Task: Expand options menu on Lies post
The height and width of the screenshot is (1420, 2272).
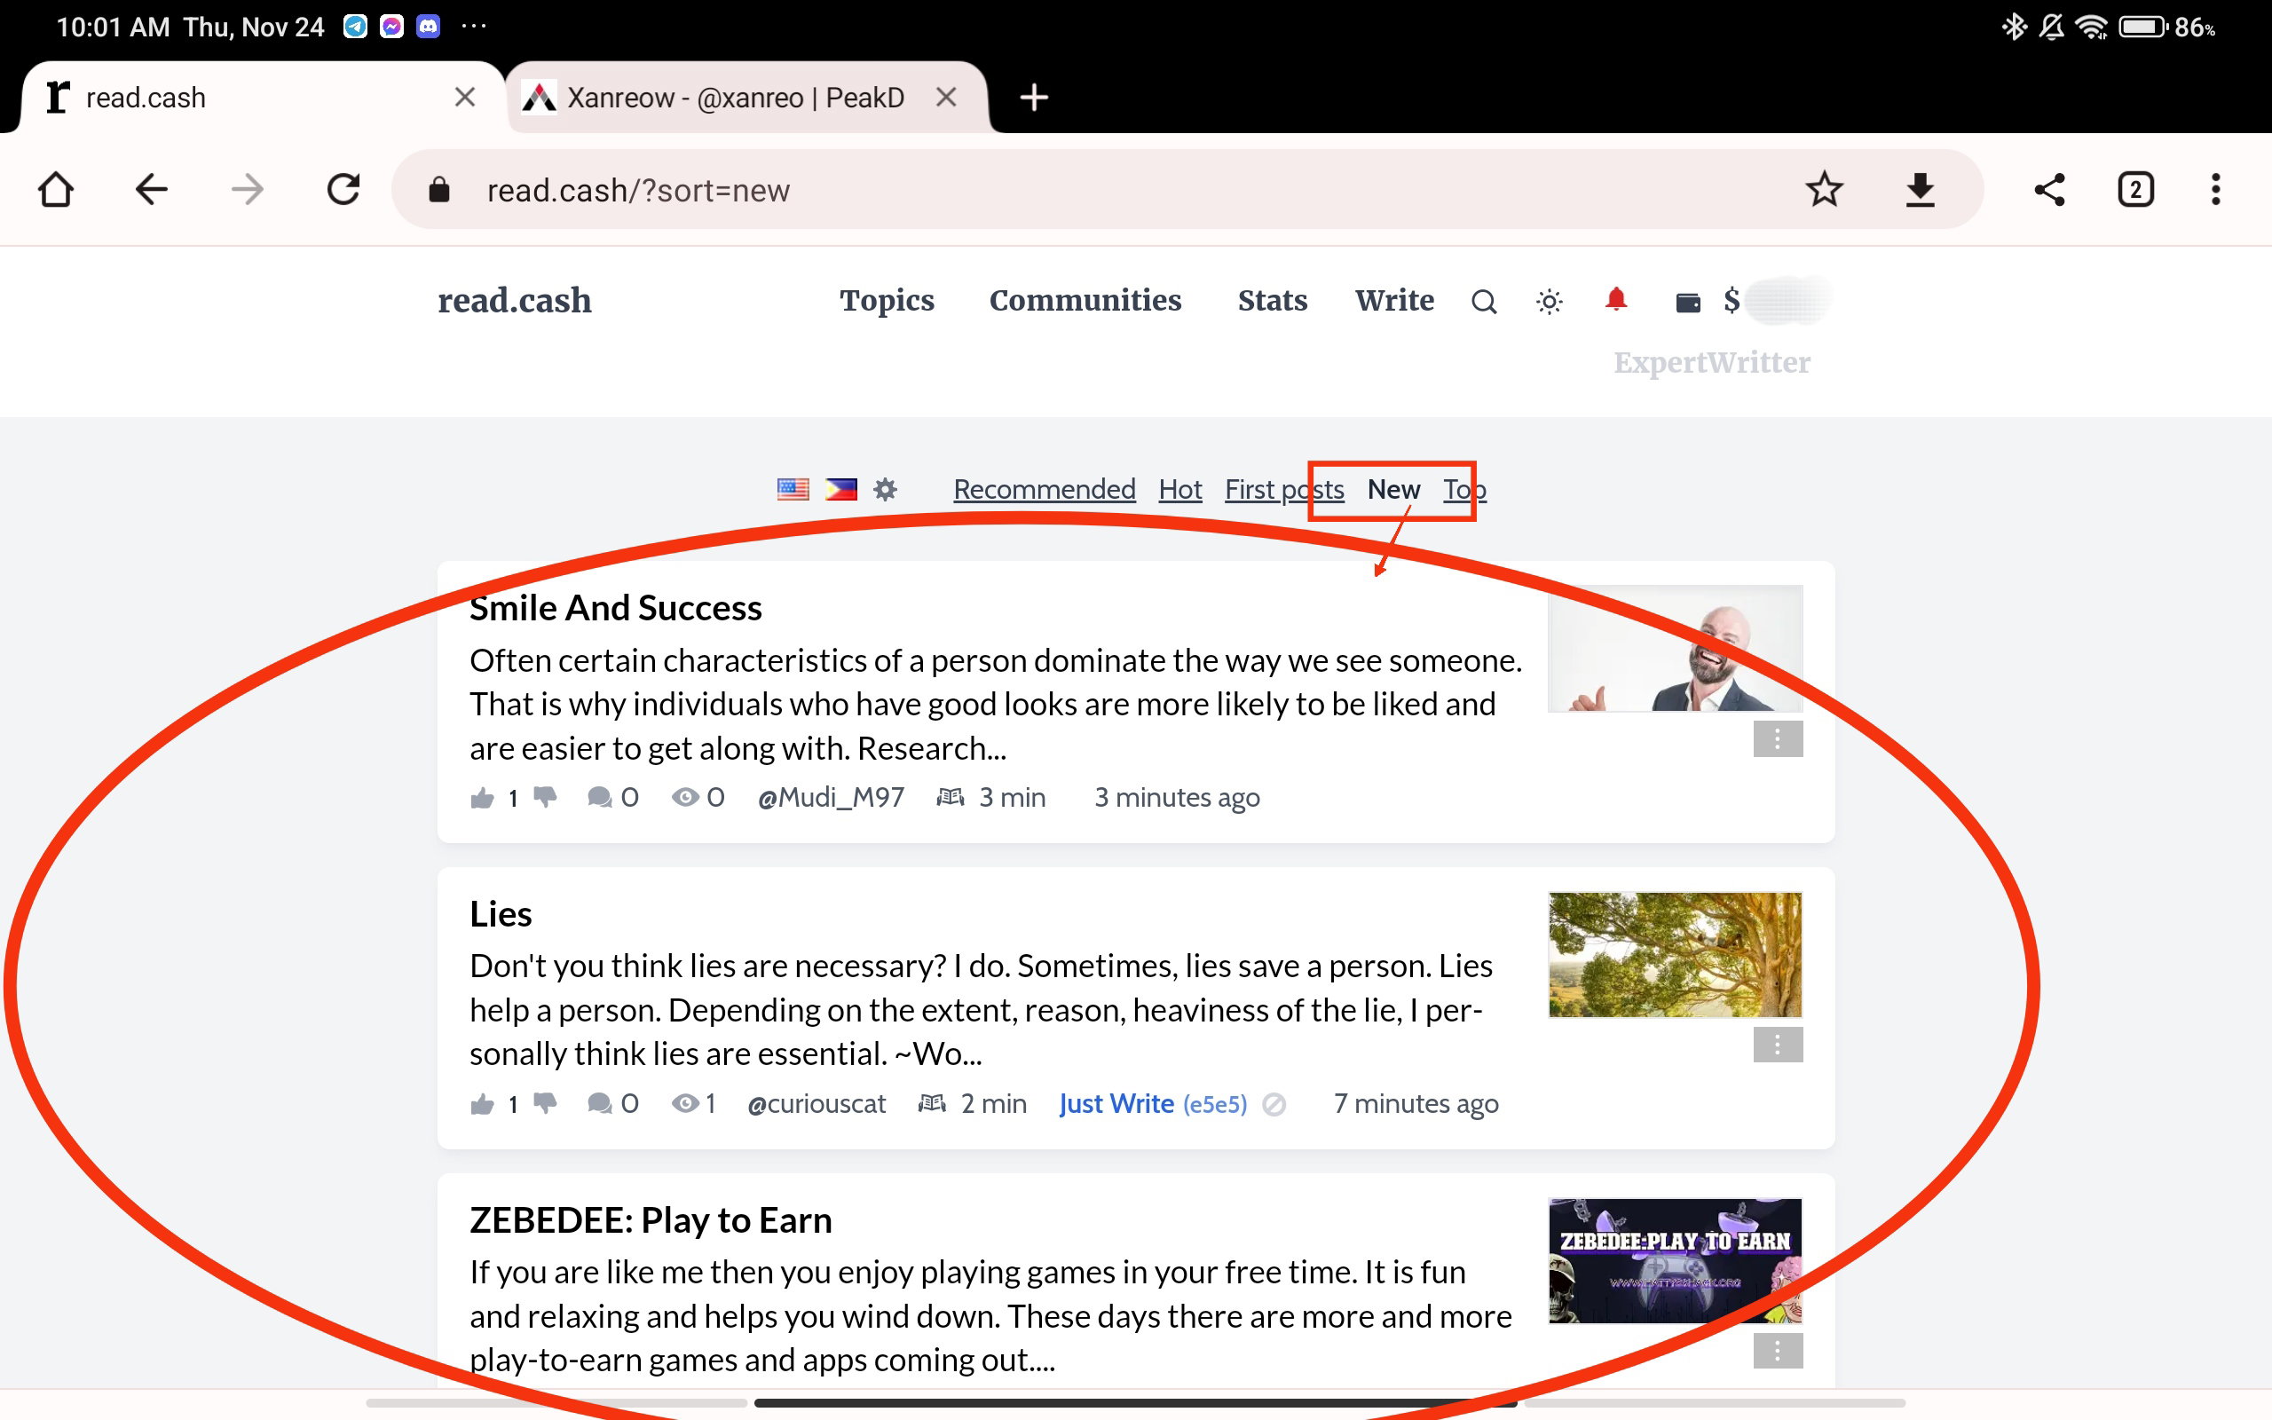Action: coord(1778,1045)
